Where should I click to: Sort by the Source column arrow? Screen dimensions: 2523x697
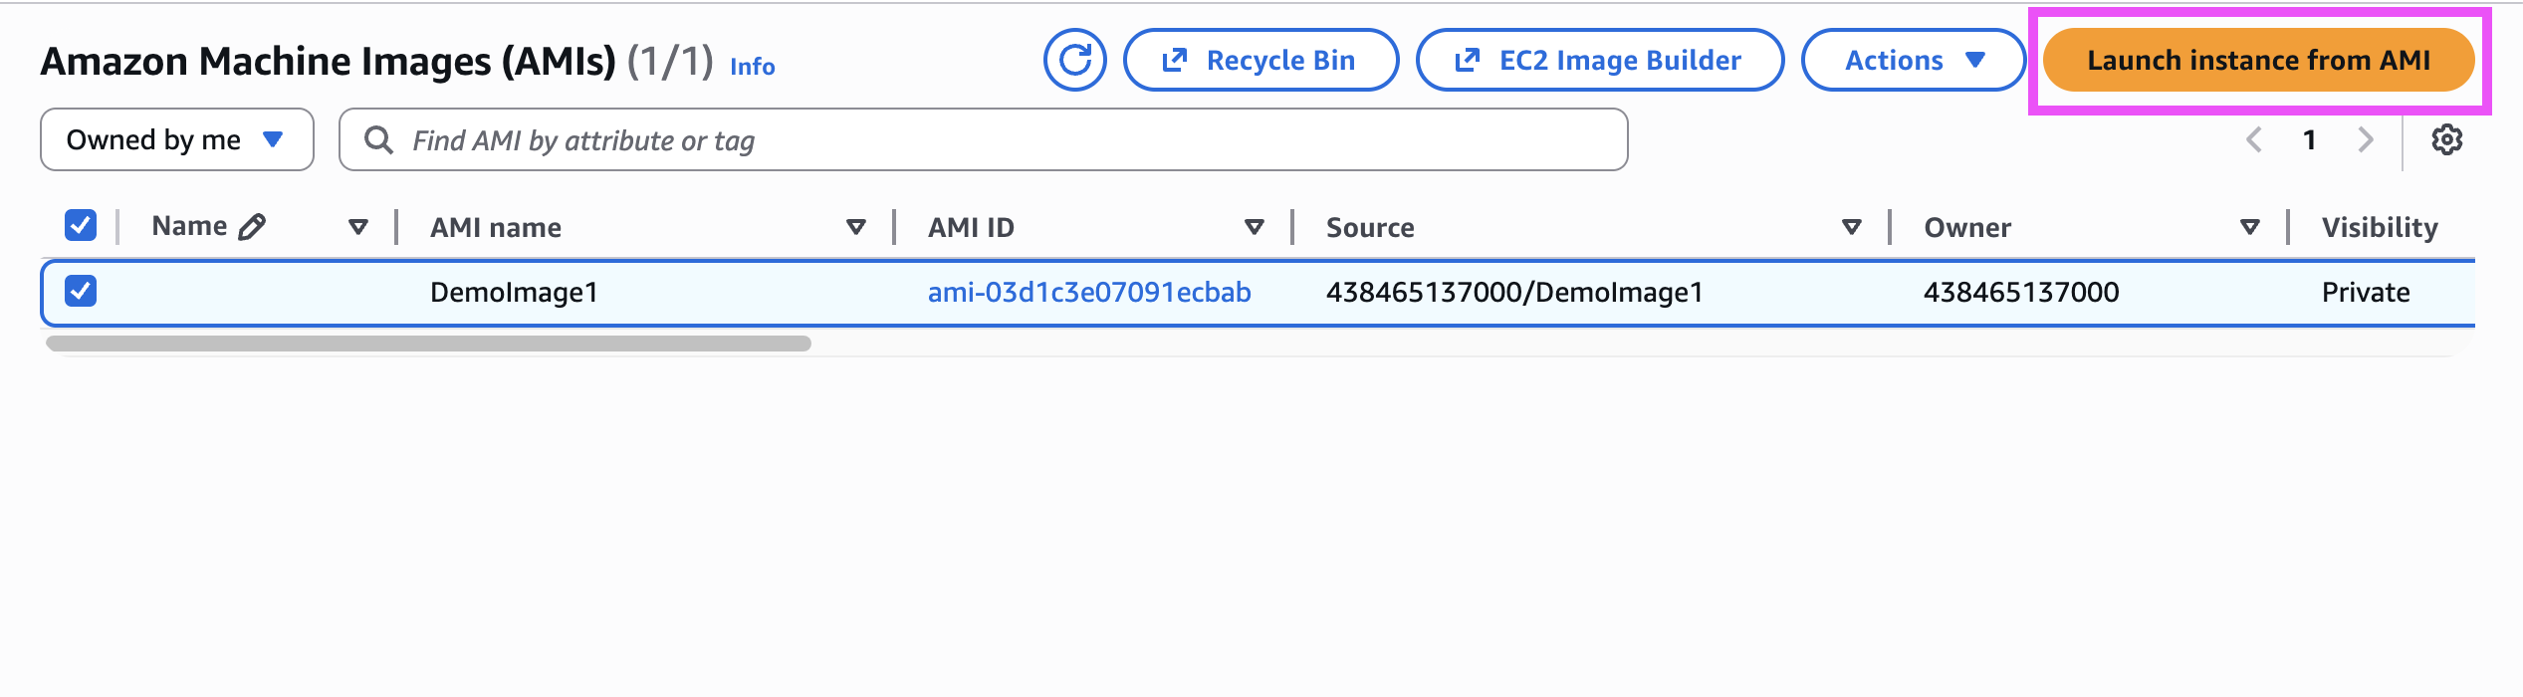(x=1852, y=227)
